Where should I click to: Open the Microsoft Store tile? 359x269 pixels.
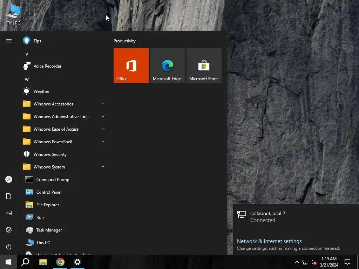[204, 65]
